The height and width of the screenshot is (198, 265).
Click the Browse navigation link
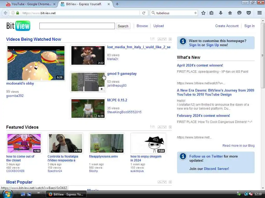click(x=142, y=26)
